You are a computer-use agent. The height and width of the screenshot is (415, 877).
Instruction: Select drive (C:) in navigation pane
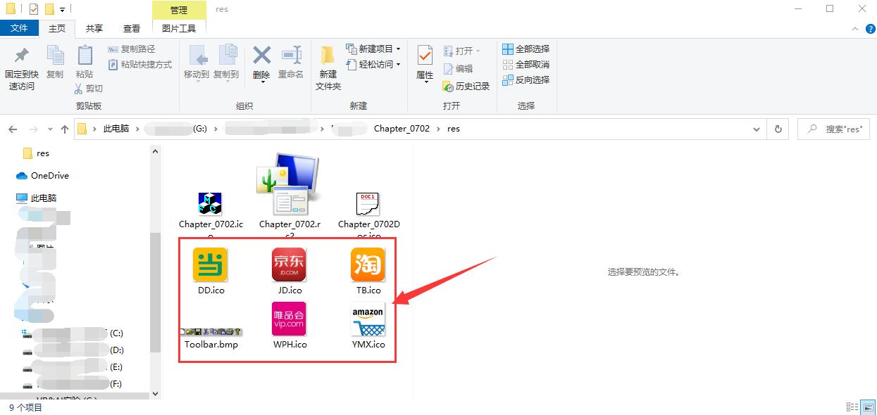click(x=74, y=333)
